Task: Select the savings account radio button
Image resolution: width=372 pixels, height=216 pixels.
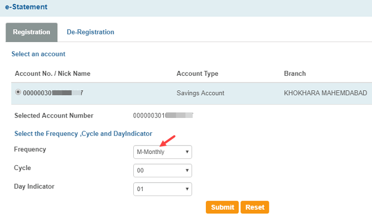Action: [18, 92]
